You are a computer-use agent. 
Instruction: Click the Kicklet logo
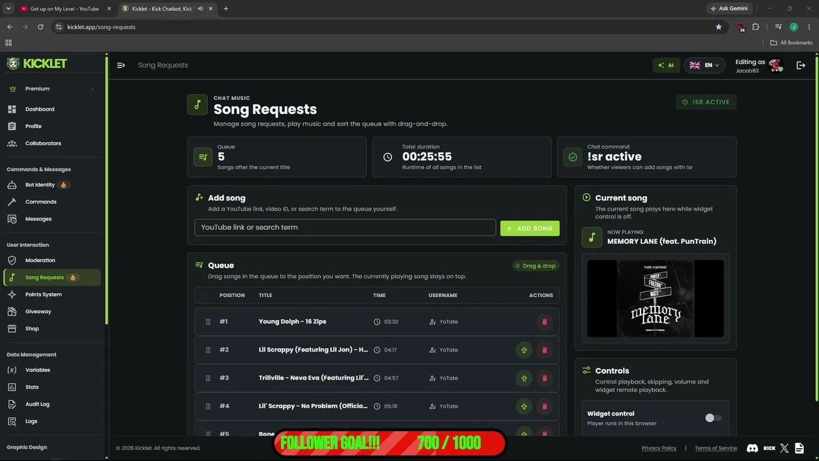[x=37, y=63]
